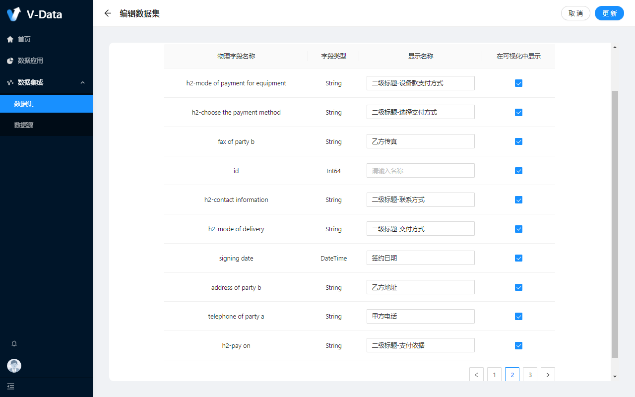Disable visualization display for signing date
This screenshot has height=397, width=635.
tap(518, 258)
